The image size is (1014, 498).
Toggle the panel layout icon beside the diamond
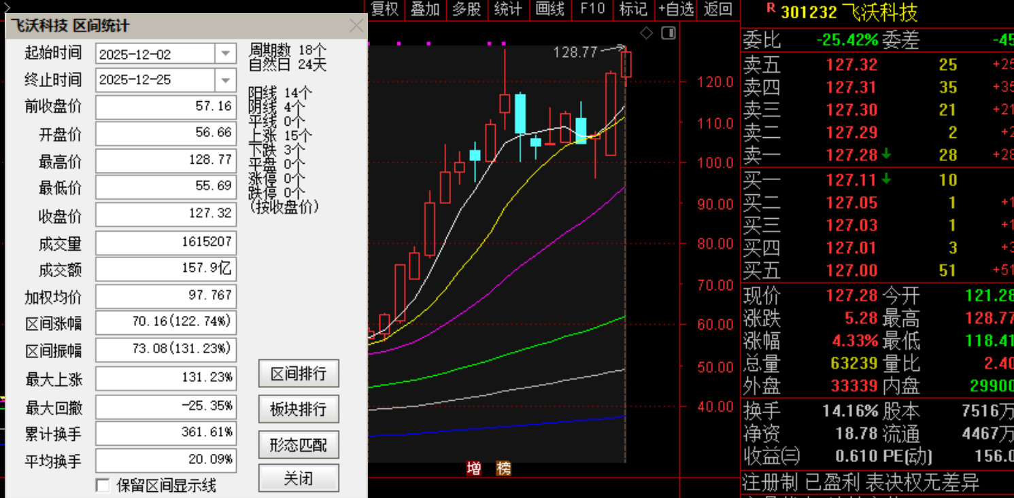669,33
